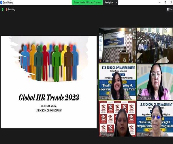Screen dimensions: 173x144
Task: Select Mary Rose Cruz's video thumbnail
Action: pyautogui.click(x=155, y=82)
